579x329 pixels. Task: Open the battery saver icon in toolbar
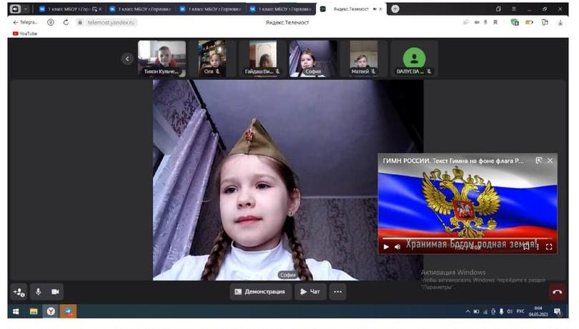coord(530,22)
